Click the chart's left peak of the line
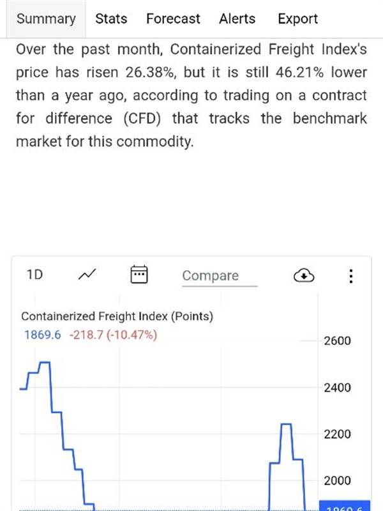Image resolution: width=383 pixels, height=511 pixels. [45, 362]
